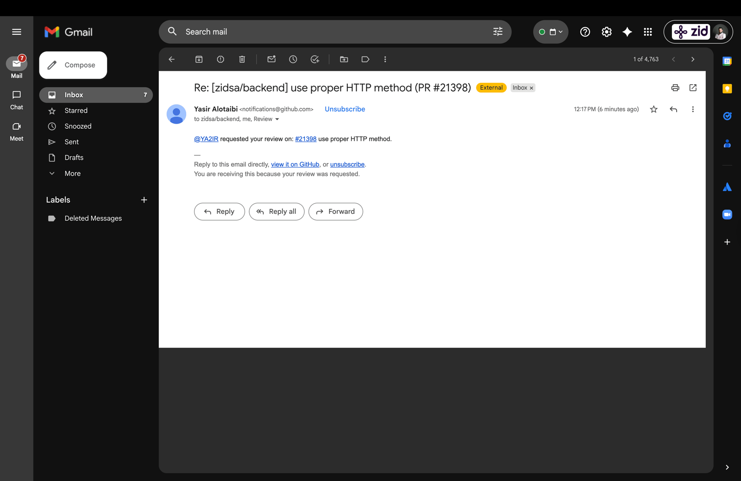Get add-ons with the side panel plus icon
The width and height of the screenshot is (741, 481).
(x=727, y=242)
